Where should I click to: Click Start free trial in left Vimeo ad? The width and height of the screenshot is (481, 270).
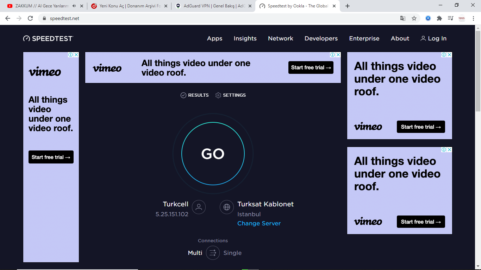click(51, 157)
